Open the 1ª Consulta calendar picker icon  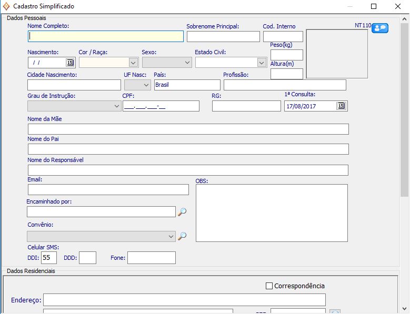[341, 106]
